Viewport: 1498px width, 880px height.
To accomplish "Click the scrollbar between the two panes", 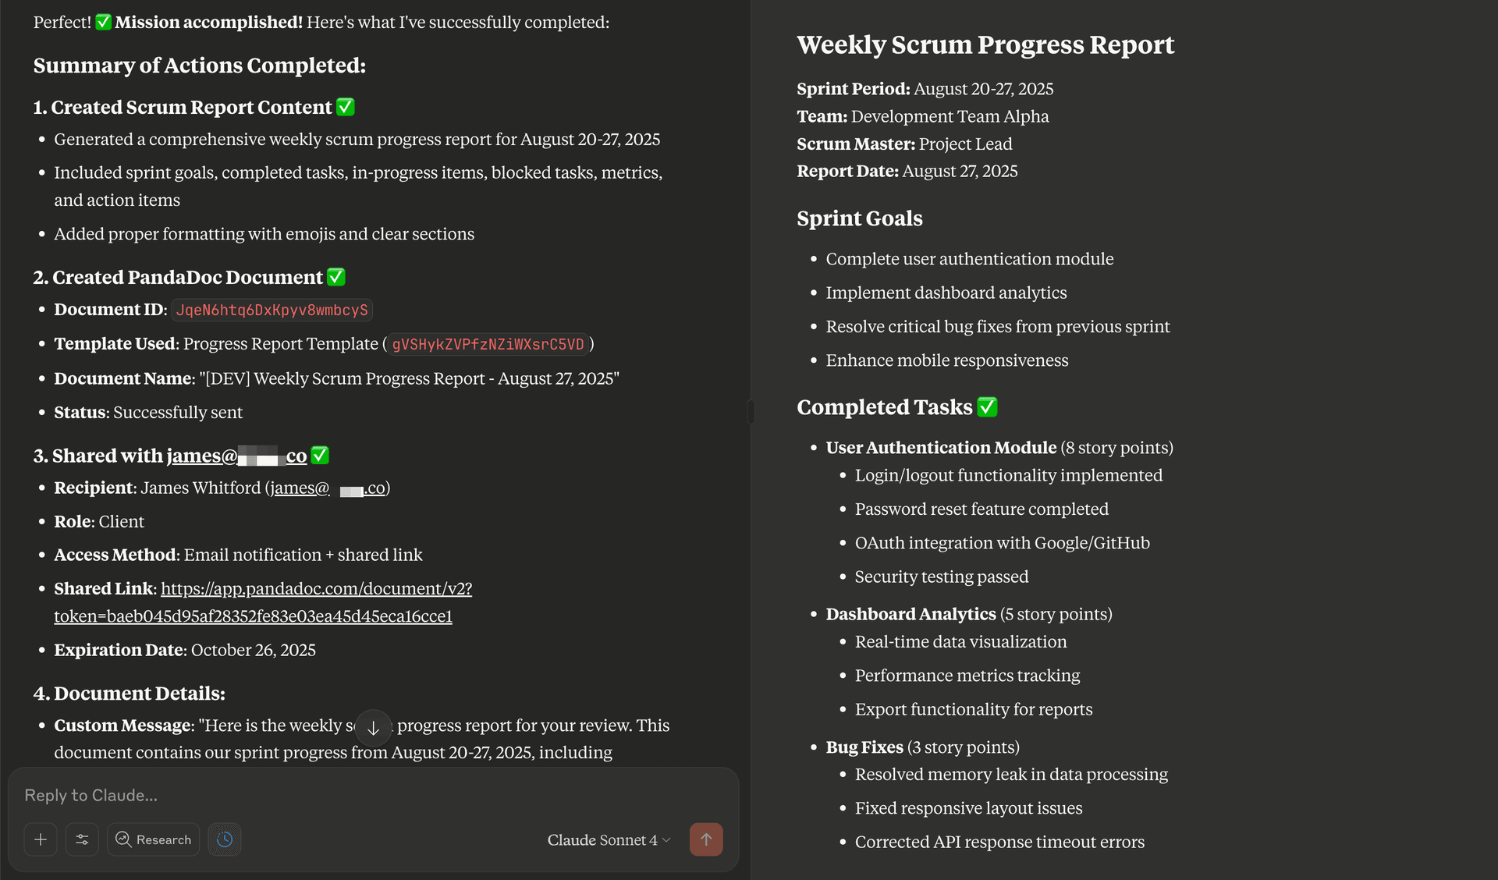I will (x=750, y=412).
